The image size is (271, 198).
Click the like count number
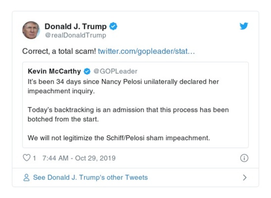point(34,158)
